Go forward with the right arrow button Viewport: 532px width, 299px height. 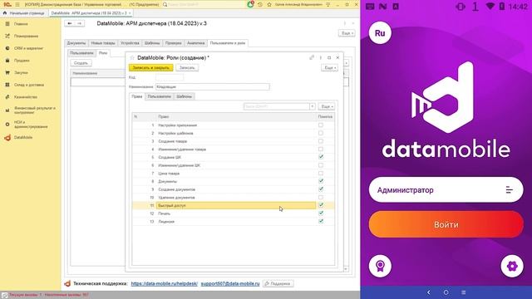pyautogui.click(x=80, y=23)
